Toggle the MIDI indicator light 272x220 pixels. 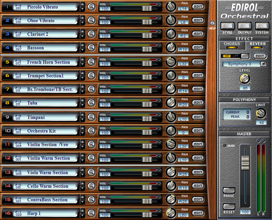pos(225,145)
